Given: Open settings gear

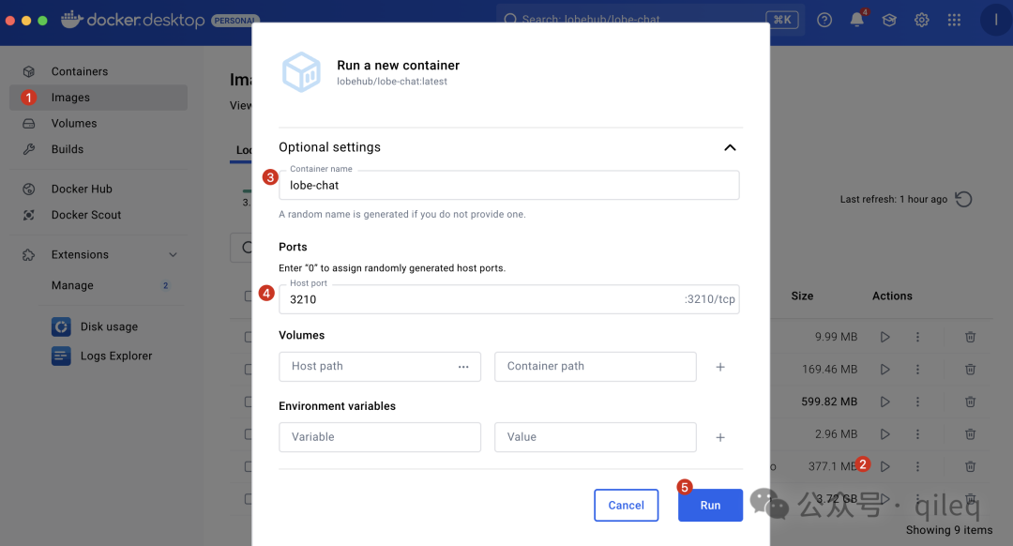Looking at the screenshot, I should click(922, 20).
